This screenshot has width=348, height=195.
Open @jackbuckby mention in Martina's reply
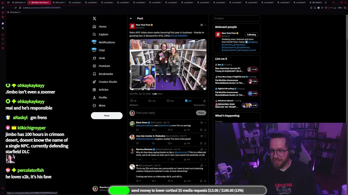point(181,152)
